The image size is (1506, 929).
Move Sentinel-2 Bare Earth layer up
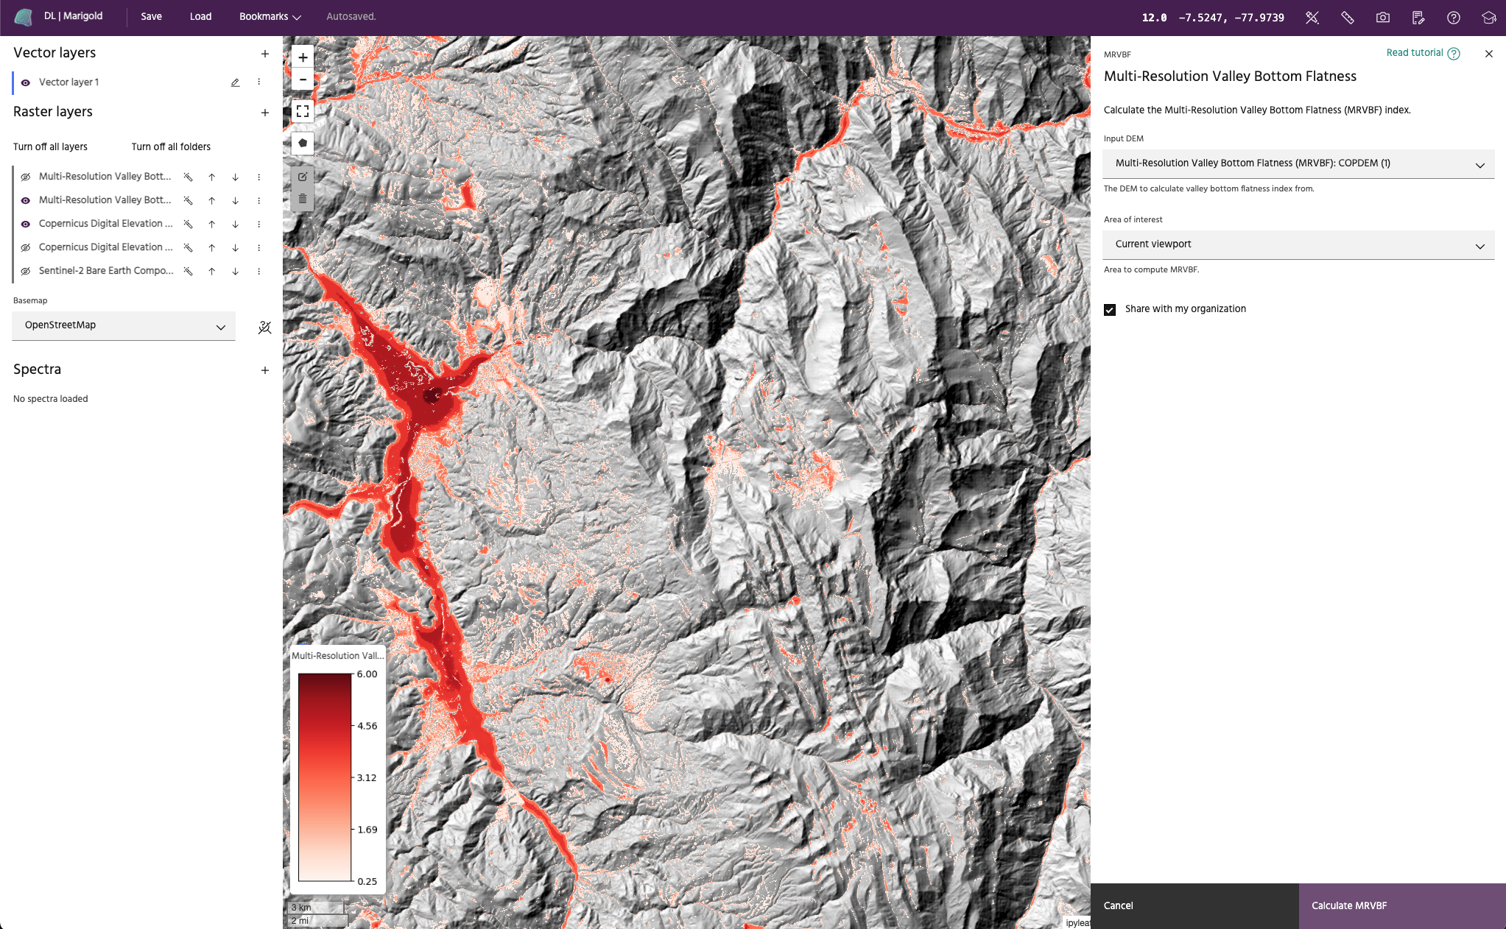pyautogui.click(x=211, y=271)
